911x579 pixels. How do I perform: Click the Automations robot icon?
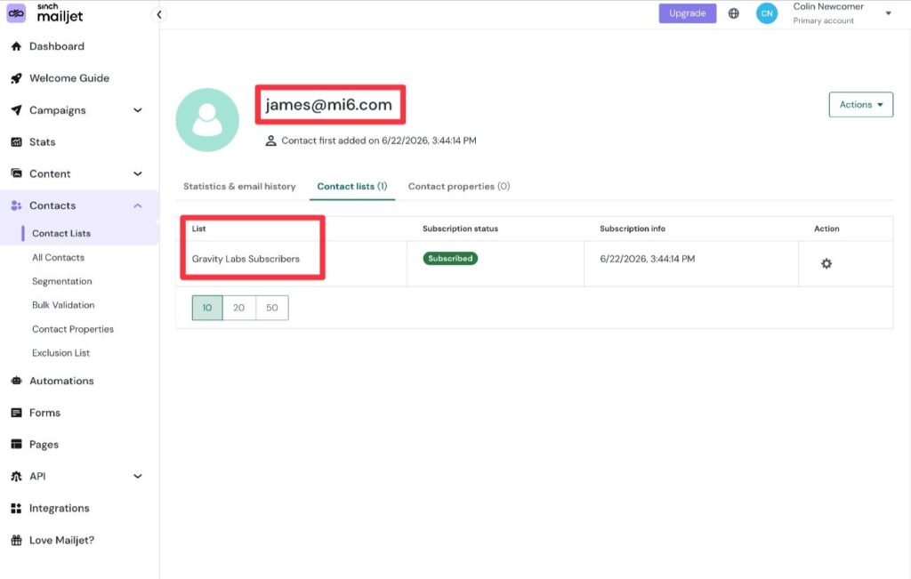click(16, 381)
